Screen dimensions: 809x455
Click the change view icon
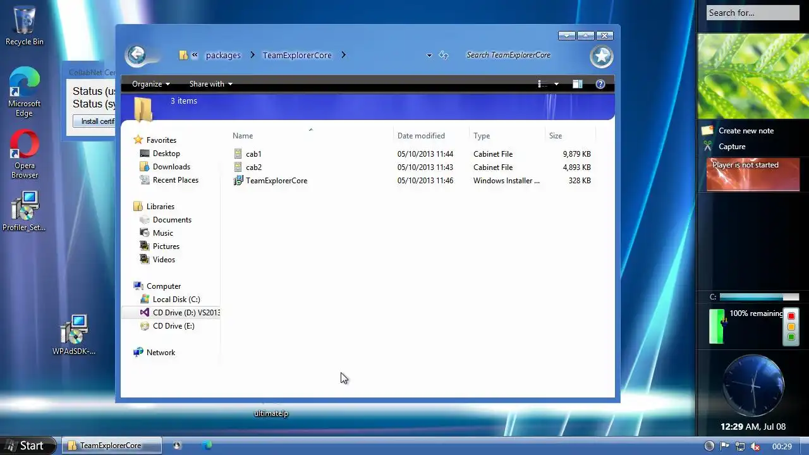[542, 84]
